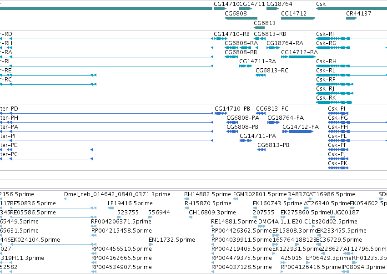Click transcript label Csk-RG
Screen dimensions: 387x274
(326, 43)
